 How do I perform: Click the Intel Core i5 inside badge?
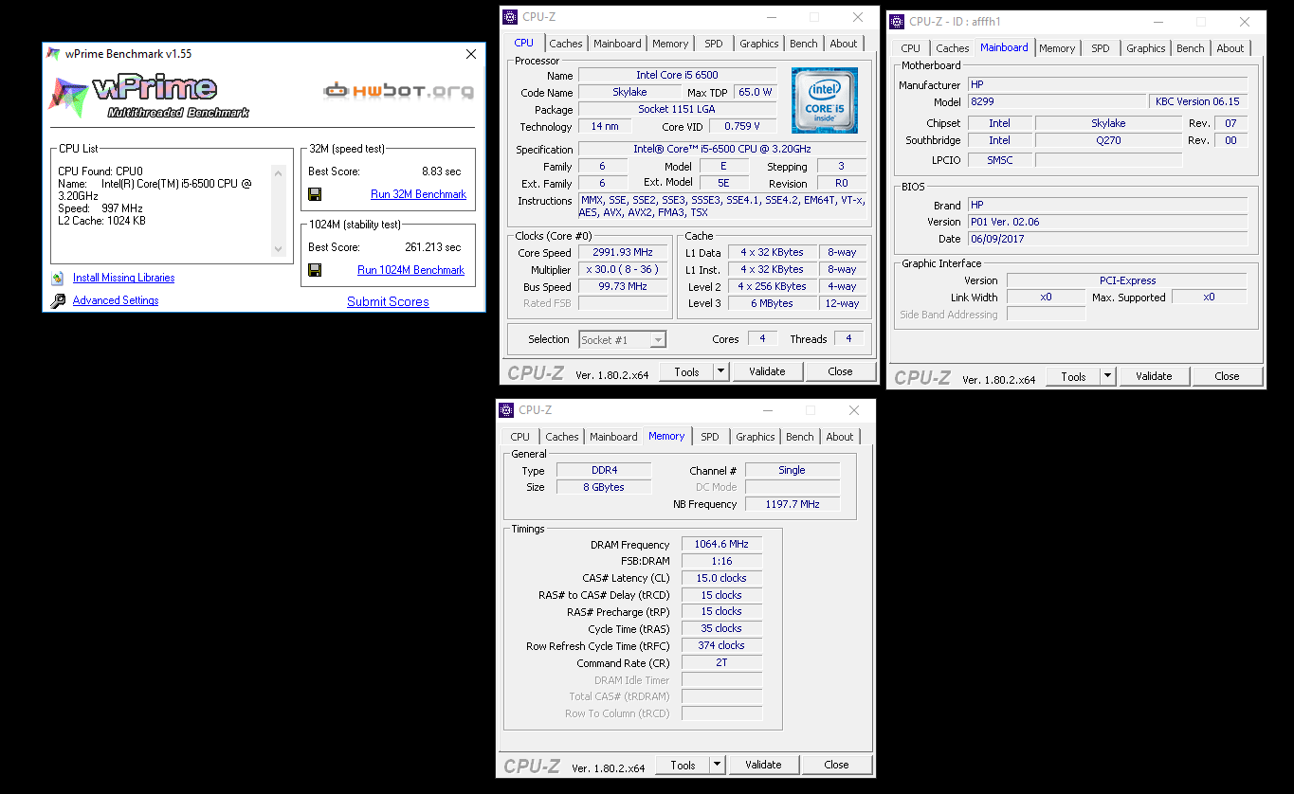pyautogui.click(x=825, y=100)
